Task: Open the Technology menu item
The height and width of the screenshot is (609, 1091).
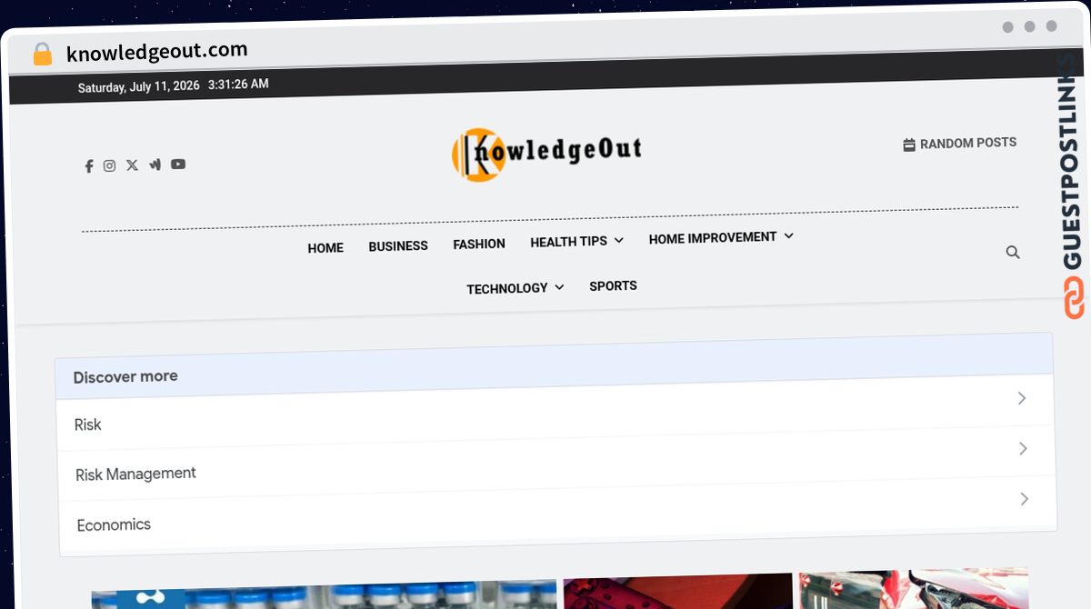Action: coord(507,288)
